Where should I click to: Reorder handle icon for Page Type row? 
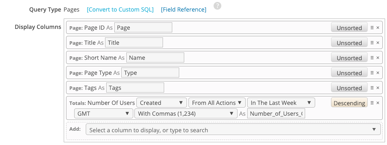tap(372, 73)
